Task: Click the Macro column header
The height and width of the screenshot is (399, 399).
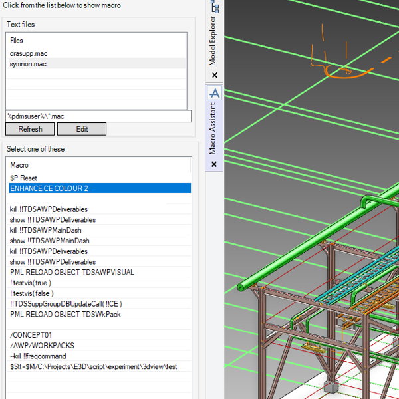Action: (100, 165)
